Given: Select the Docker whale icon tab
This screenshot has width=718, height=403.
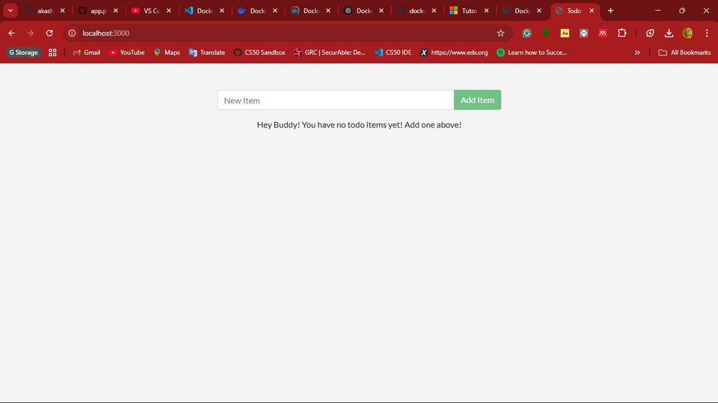Looking at the screenshot, I should 257,11.
